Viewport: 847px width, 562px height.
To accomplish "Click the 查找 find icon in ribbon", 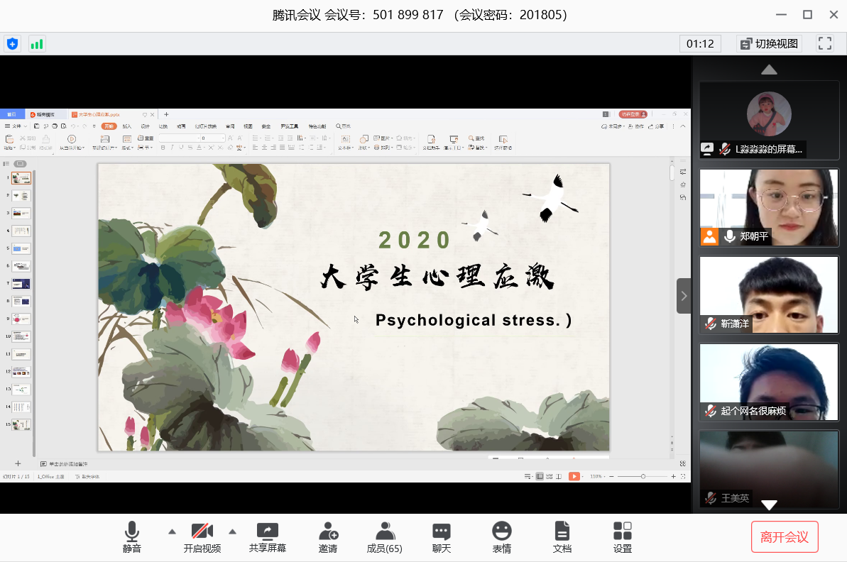I will click(x=476, y=138).
